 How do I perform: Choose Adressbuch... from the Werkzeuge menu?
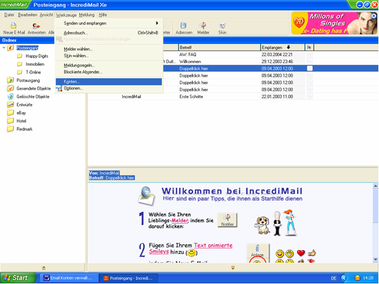coord(109,33)
